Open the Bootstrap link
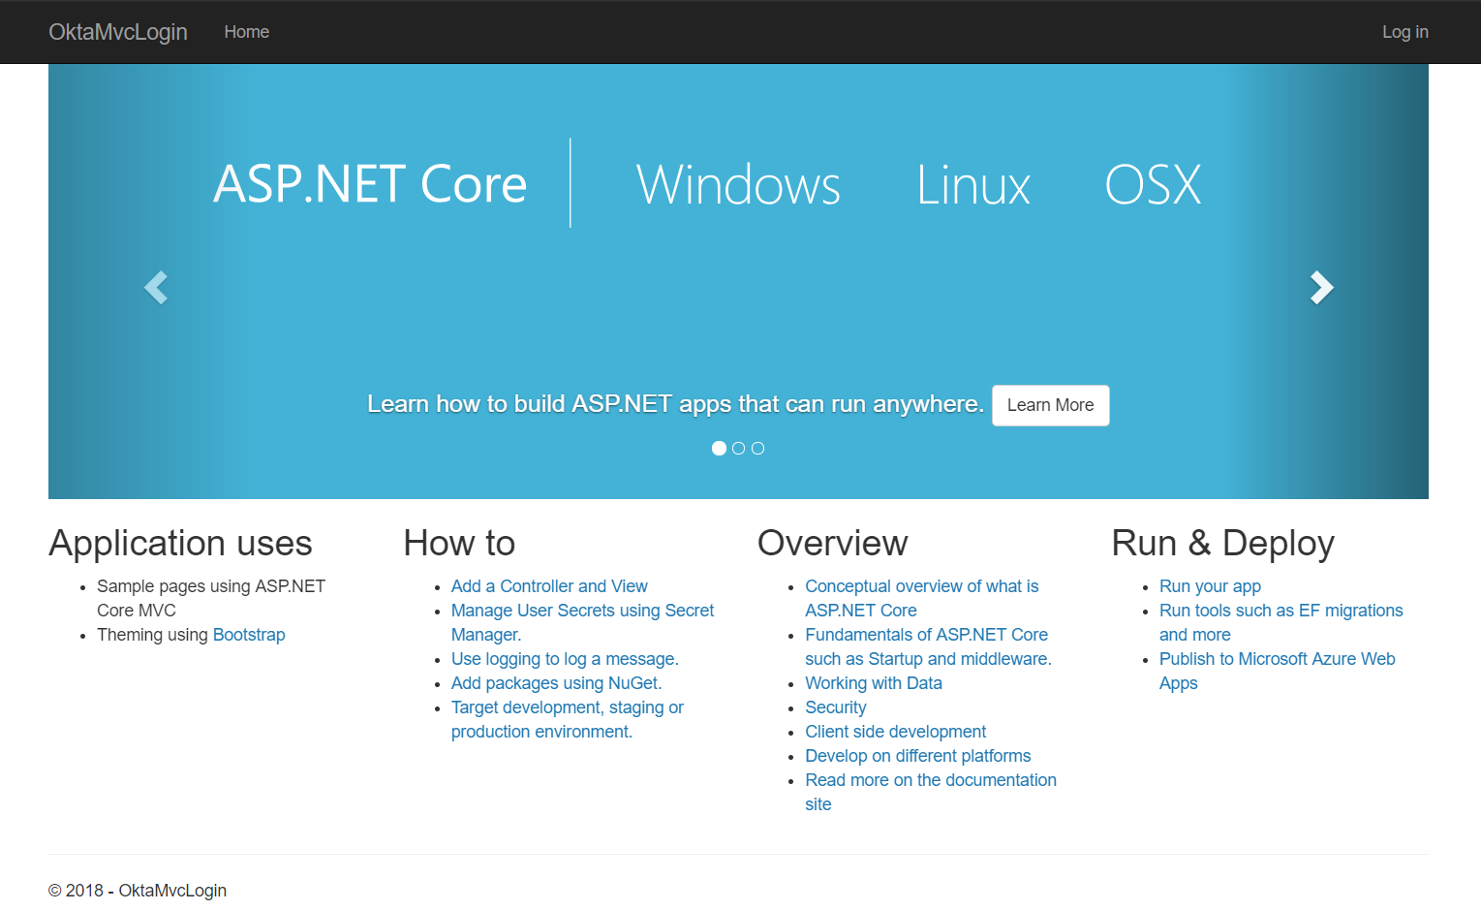 tap(249, 635)
